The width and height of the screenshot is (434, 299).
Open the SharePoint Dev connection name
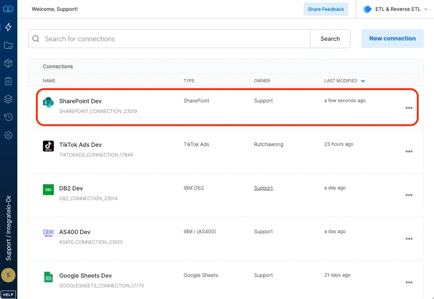click(80, 101)
